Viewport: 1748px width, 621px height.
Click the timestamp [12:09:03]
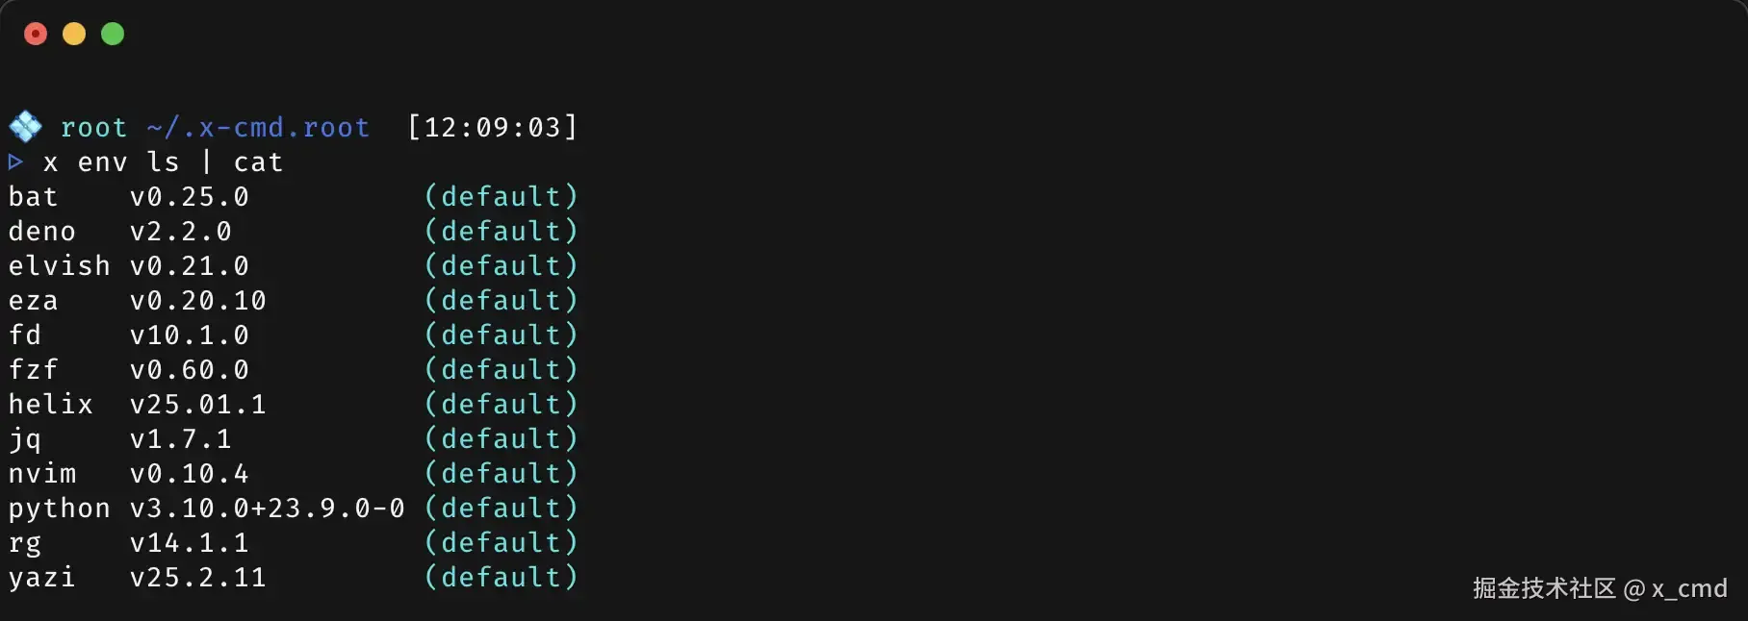(493, 126)
